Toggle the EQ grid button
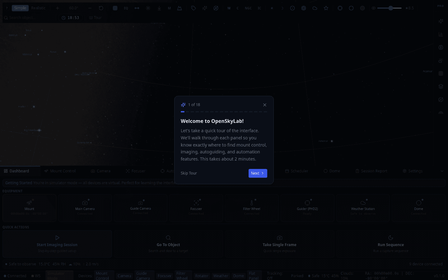 [x=126, y=8]
